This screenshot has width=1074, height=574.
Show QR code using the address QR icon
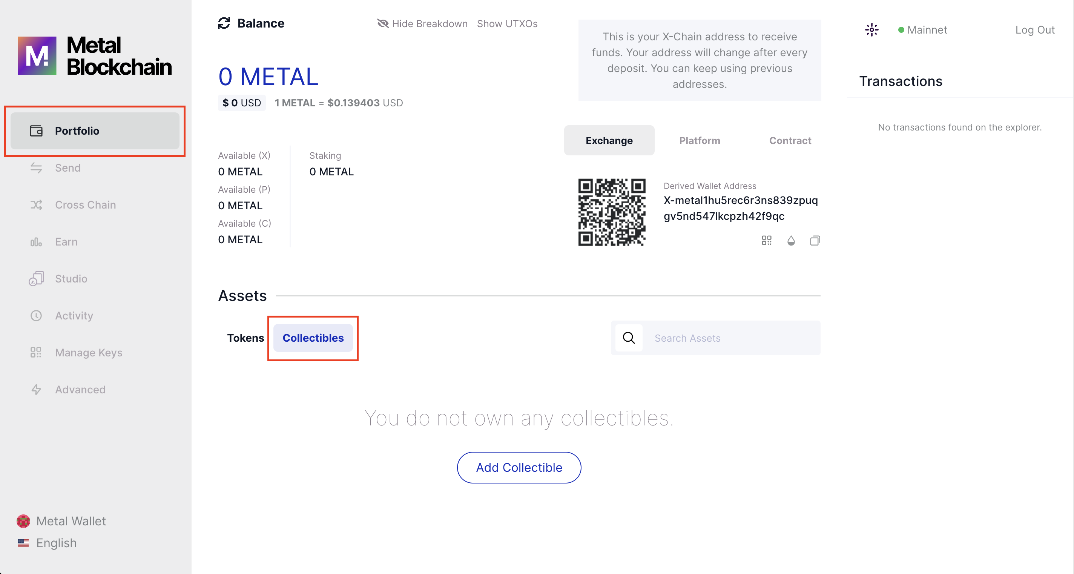[x=766, y=241]
